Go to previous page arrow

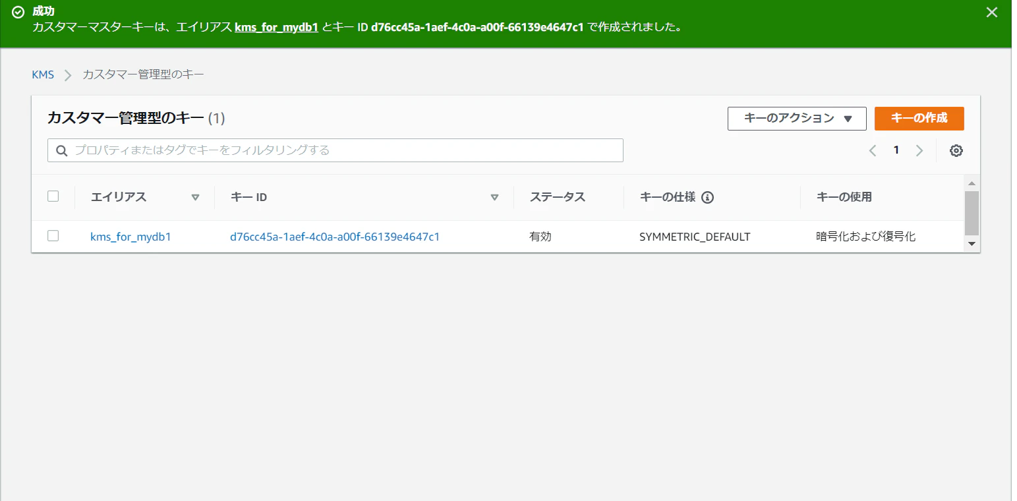(x=873, y=150)
